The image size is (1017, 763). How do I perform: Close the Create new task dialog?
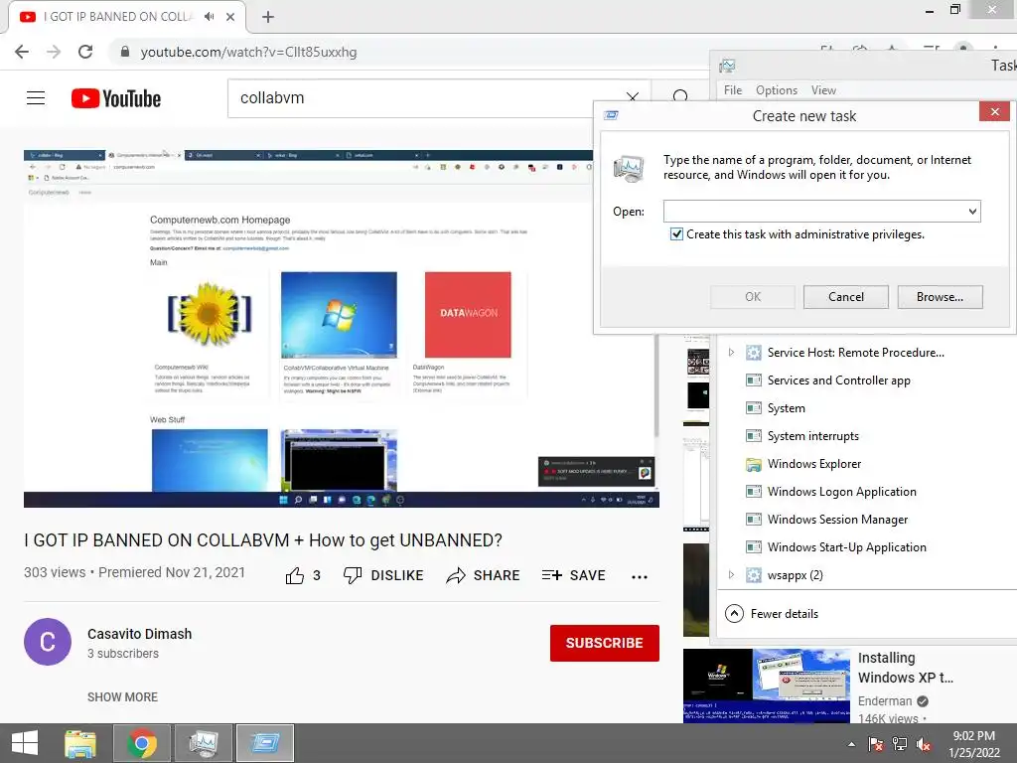tap(994, 111)
